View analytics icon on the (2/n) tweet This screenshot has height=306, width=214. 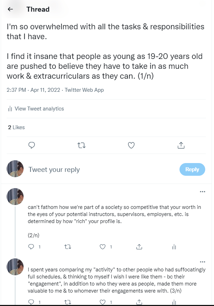pos(174,247)
